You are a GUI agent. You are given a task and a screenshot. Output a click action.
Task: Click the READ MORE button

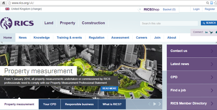pyautogui.click(x=109, y=88)
